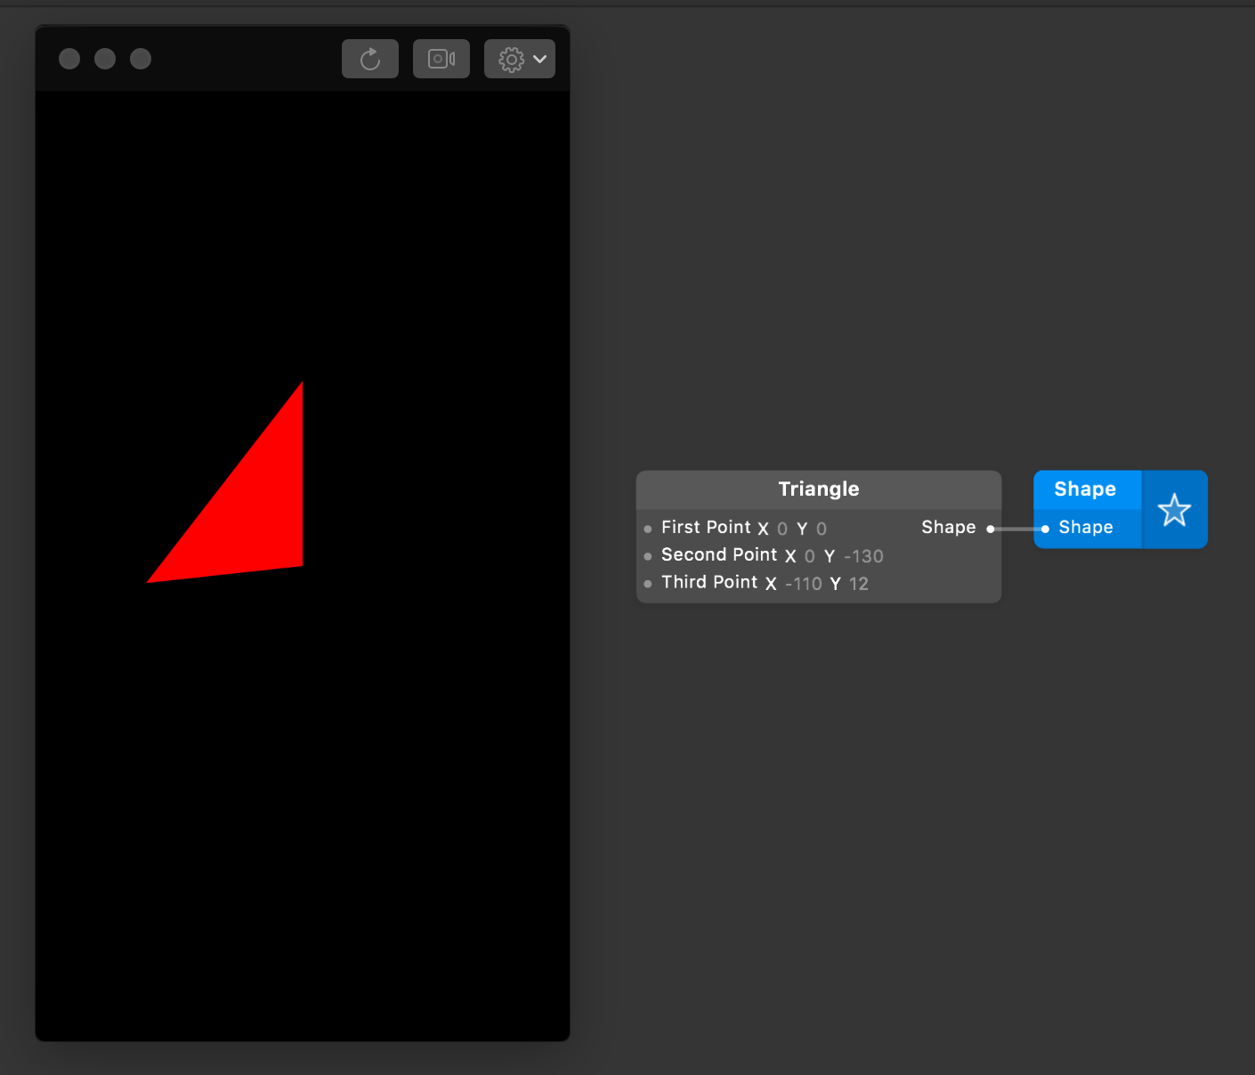The height and width of the screenshot is (1075, 1255).
Task: Click First Point Y value field
Action: coord(822,529)
